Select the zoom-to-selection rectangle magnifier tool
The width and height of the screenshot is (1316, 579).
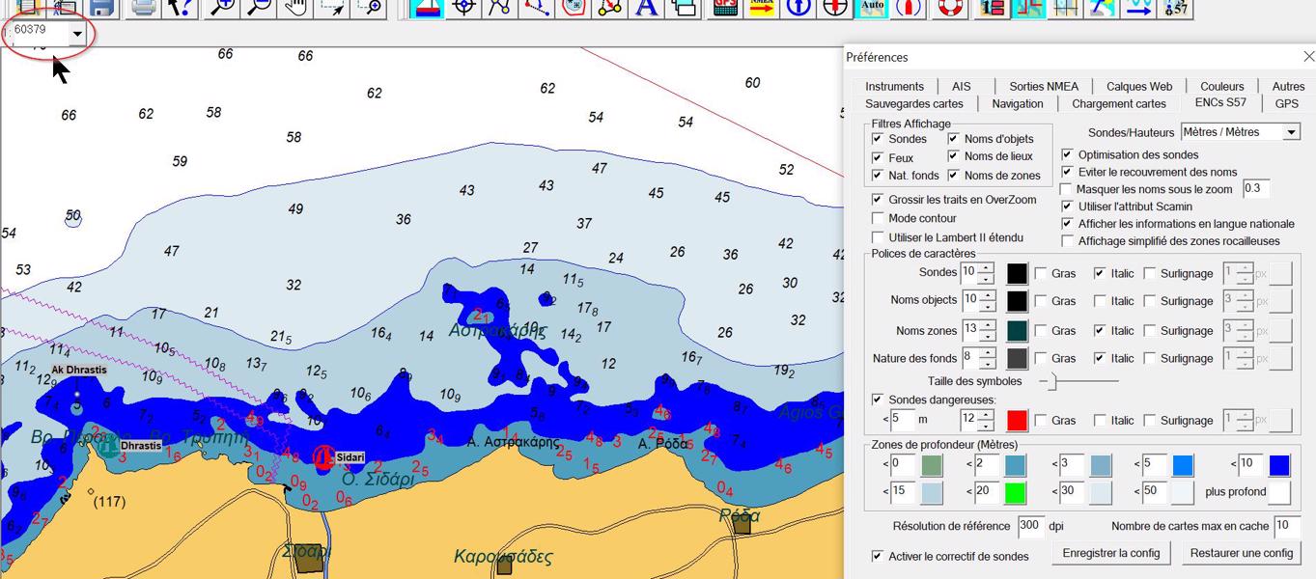367,8
